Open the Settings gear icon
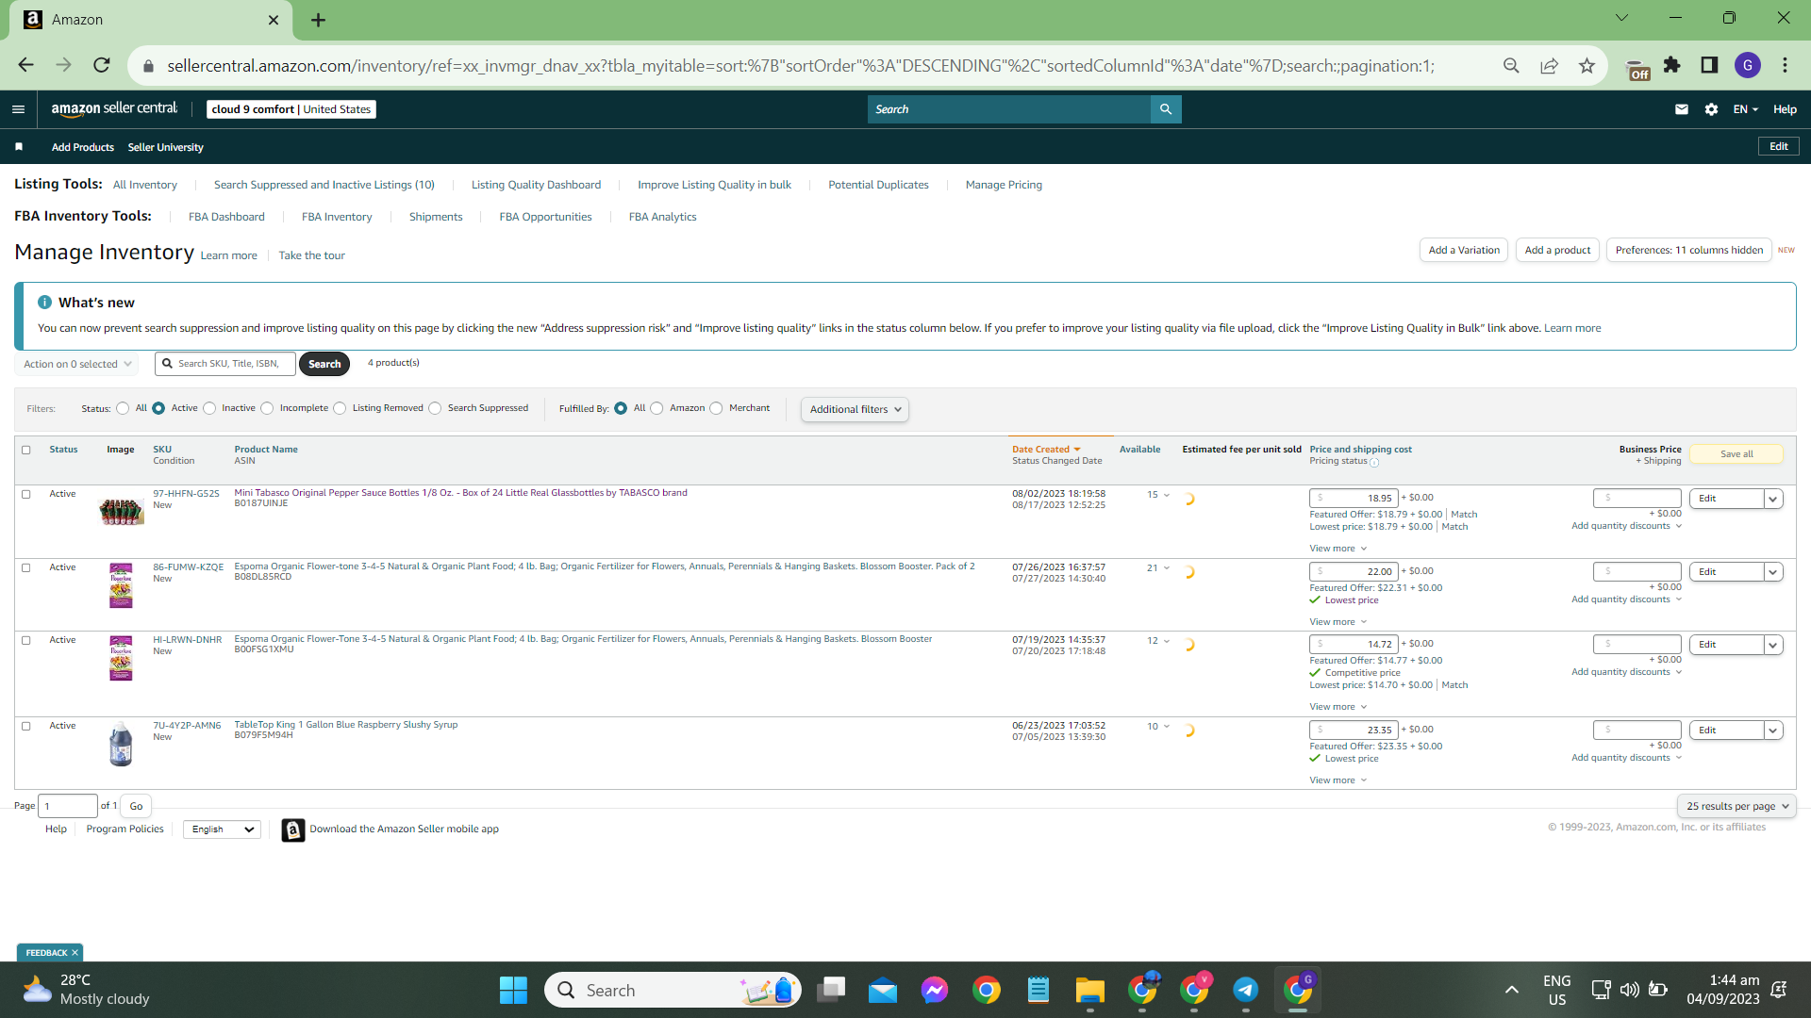Image resolution: width=1811 pixels, height=1018 pixels. click(1712, 109)
